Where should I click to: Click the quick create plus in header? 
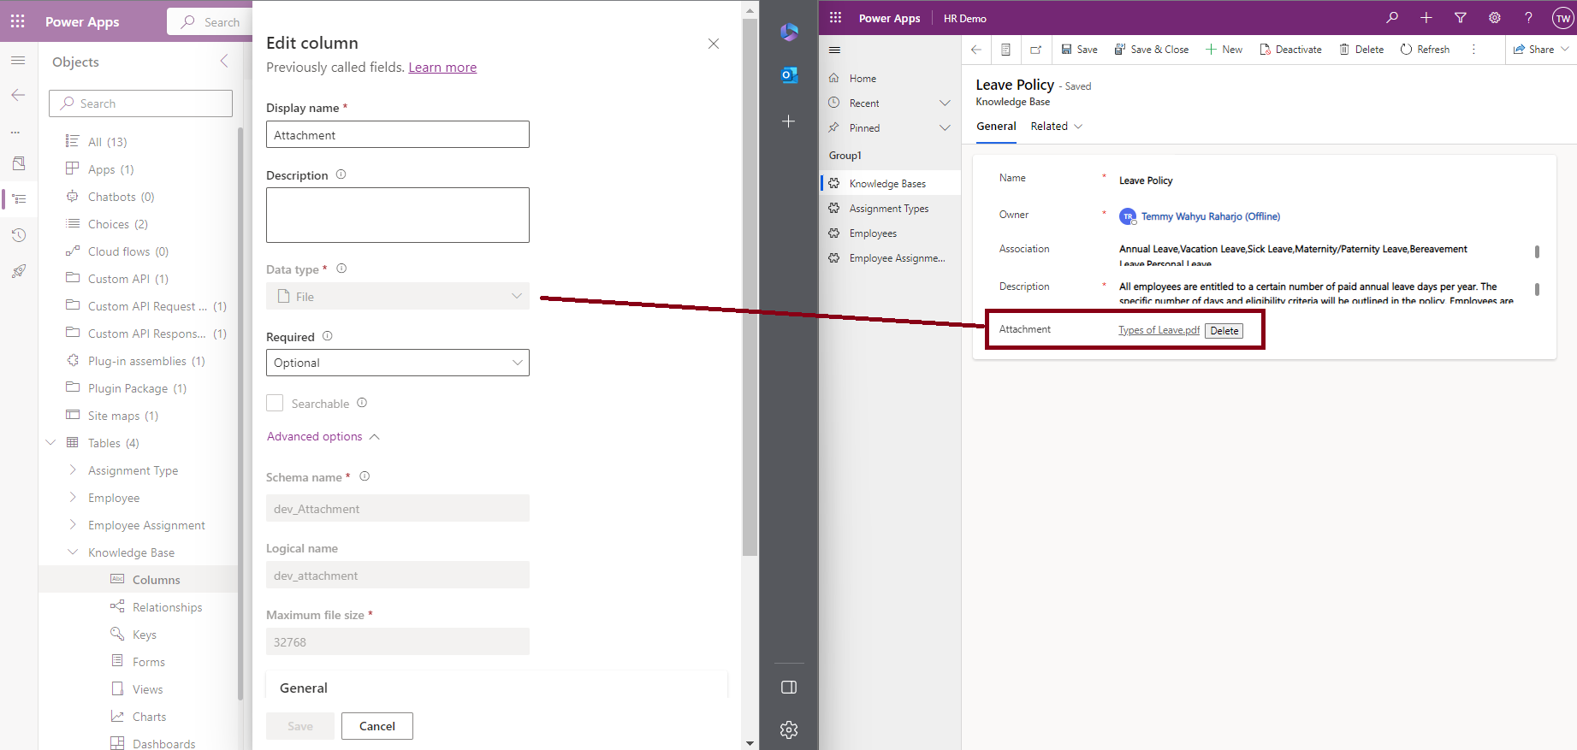(x=1426, y=18)
